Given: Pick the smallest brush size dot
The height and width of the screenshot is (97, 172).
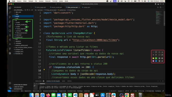Looking at the screenshot, I should 153,52.
